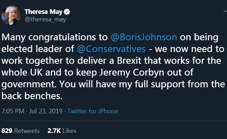Click the Theresa May display name
This screenshot has width=227, height=139.
pos(43,12)
